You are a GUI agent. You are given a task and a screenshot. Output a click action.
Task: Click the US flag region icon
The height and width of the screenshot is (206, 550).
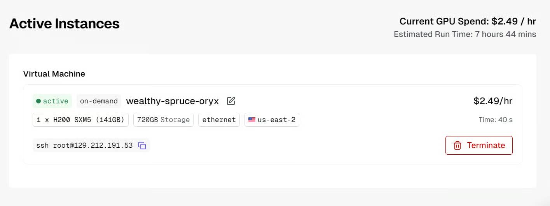coord(252,120)
